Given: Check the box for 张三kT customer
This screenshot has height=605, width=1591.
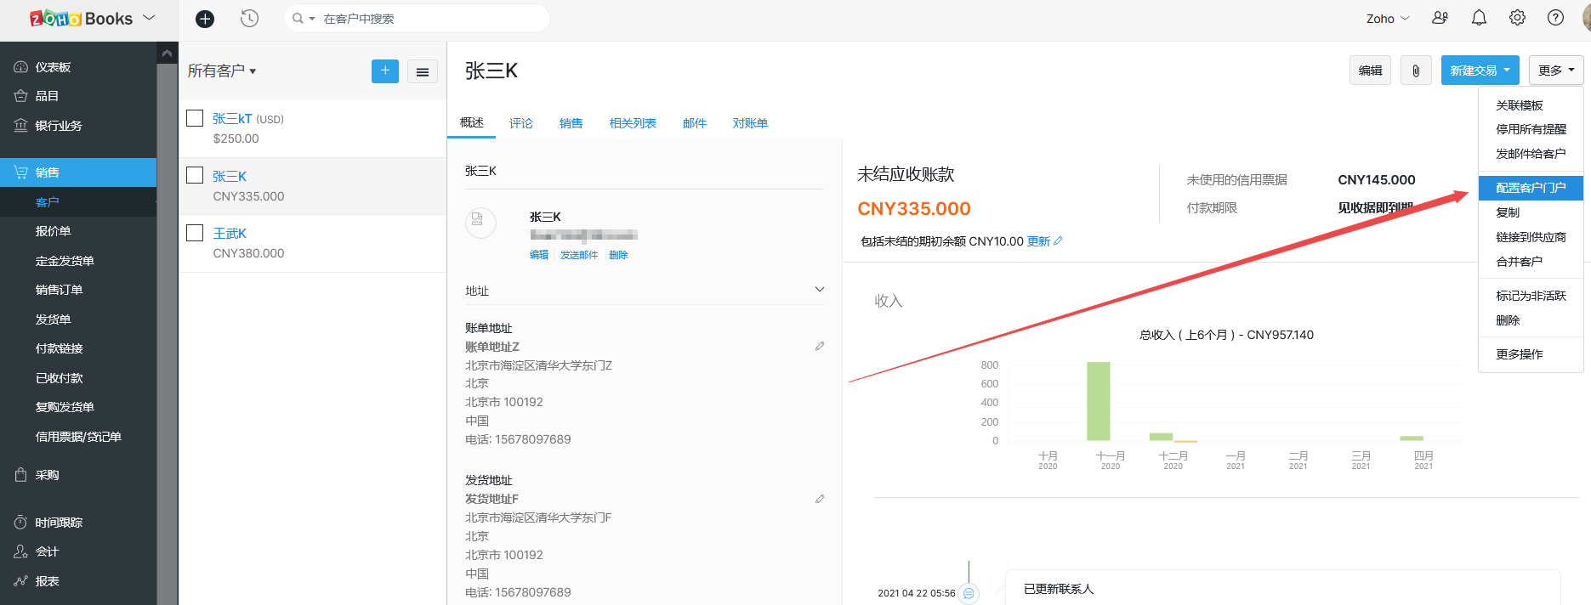Looking at the screenshot, I should click(195, 118).
